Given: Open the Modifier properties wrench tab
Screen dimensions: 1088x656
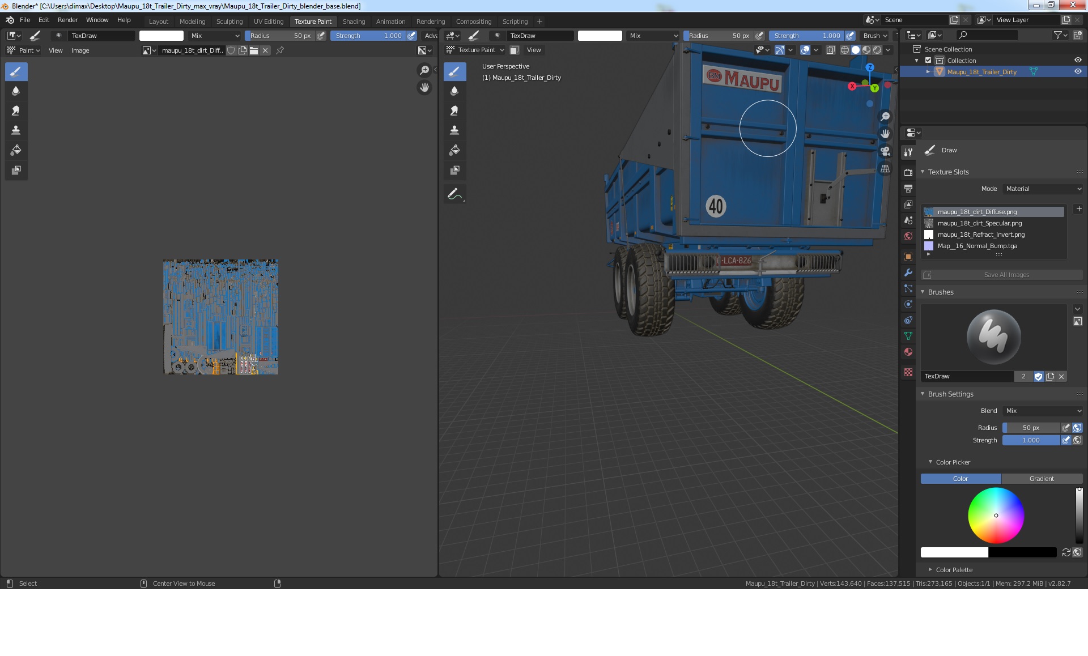Looking at the screenshot, I should click(908, 272).
